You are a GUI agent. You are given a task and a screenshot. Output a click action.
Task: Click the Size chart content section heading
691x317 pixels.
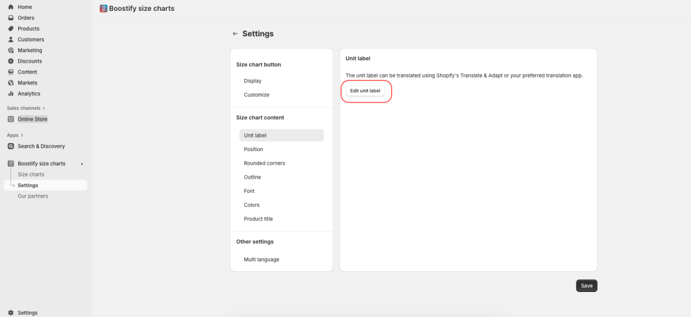tap(260, 117)
